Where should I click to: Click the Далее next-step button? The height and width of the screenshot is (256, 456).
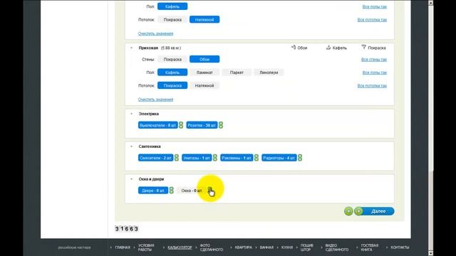[x=375, y=211]
